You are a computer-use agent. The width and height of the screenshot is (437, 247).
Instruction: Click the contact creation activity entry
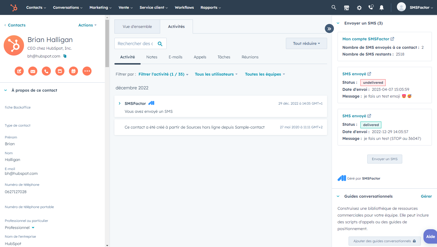(x=221, y=127)
